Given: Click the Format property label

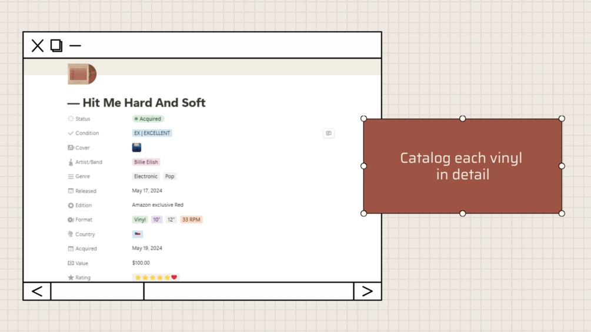Looking at the screenshot, I should point(84,219).
